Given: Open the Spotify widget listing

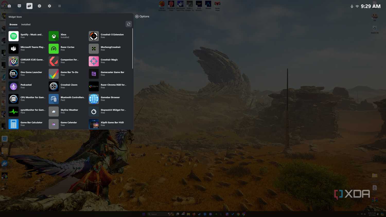Looking at the screenshot, I should click(x=27, y=36).
